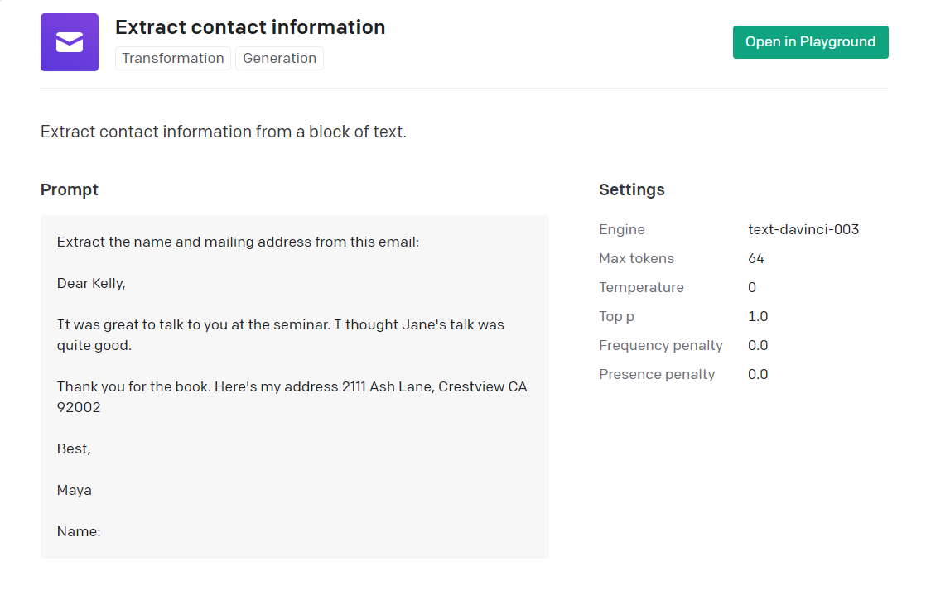Image resolution: width=926 pixels, height=590 pixels.
Task: Click 'Dear Kelly,' line in the prompt
Action: [x=91, y=284]
